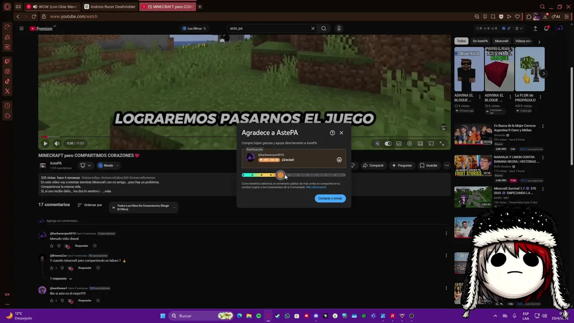This screenshot has height=323, width=574.
Task: Clear the search text with the X
Action: [x=313, y=28]
